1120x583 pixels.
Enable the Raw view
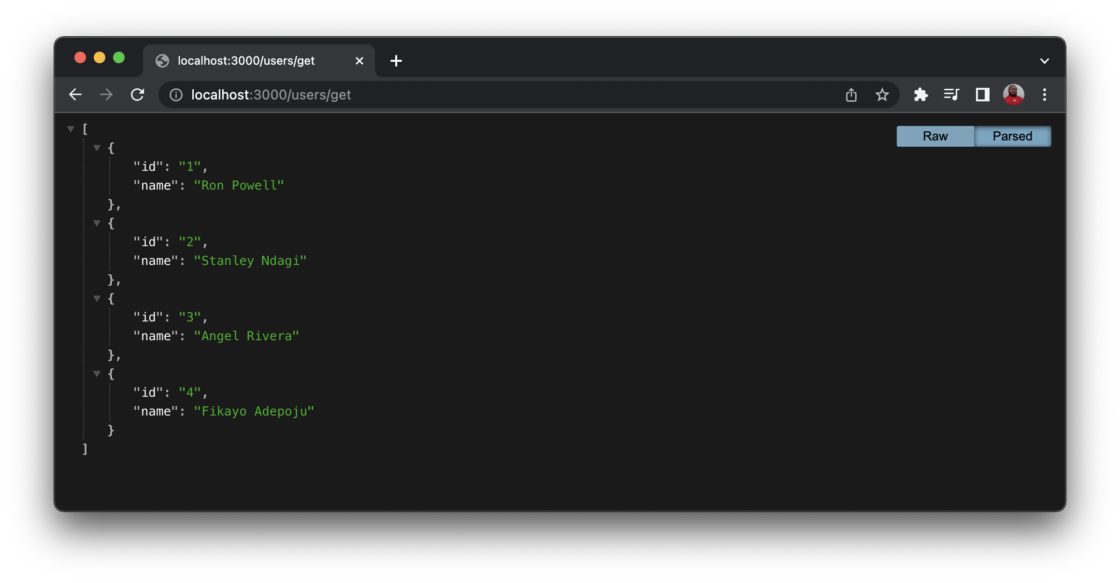click(x=935, y=136)
